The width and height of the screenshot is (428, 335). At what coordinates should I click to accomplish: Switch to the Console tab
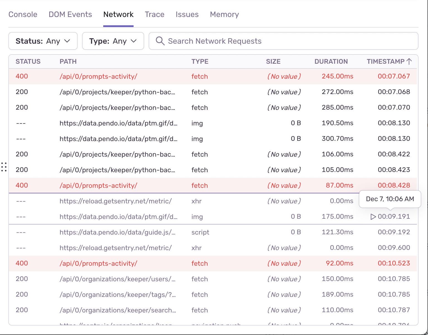pyautogui.click(x=23, y=14)
